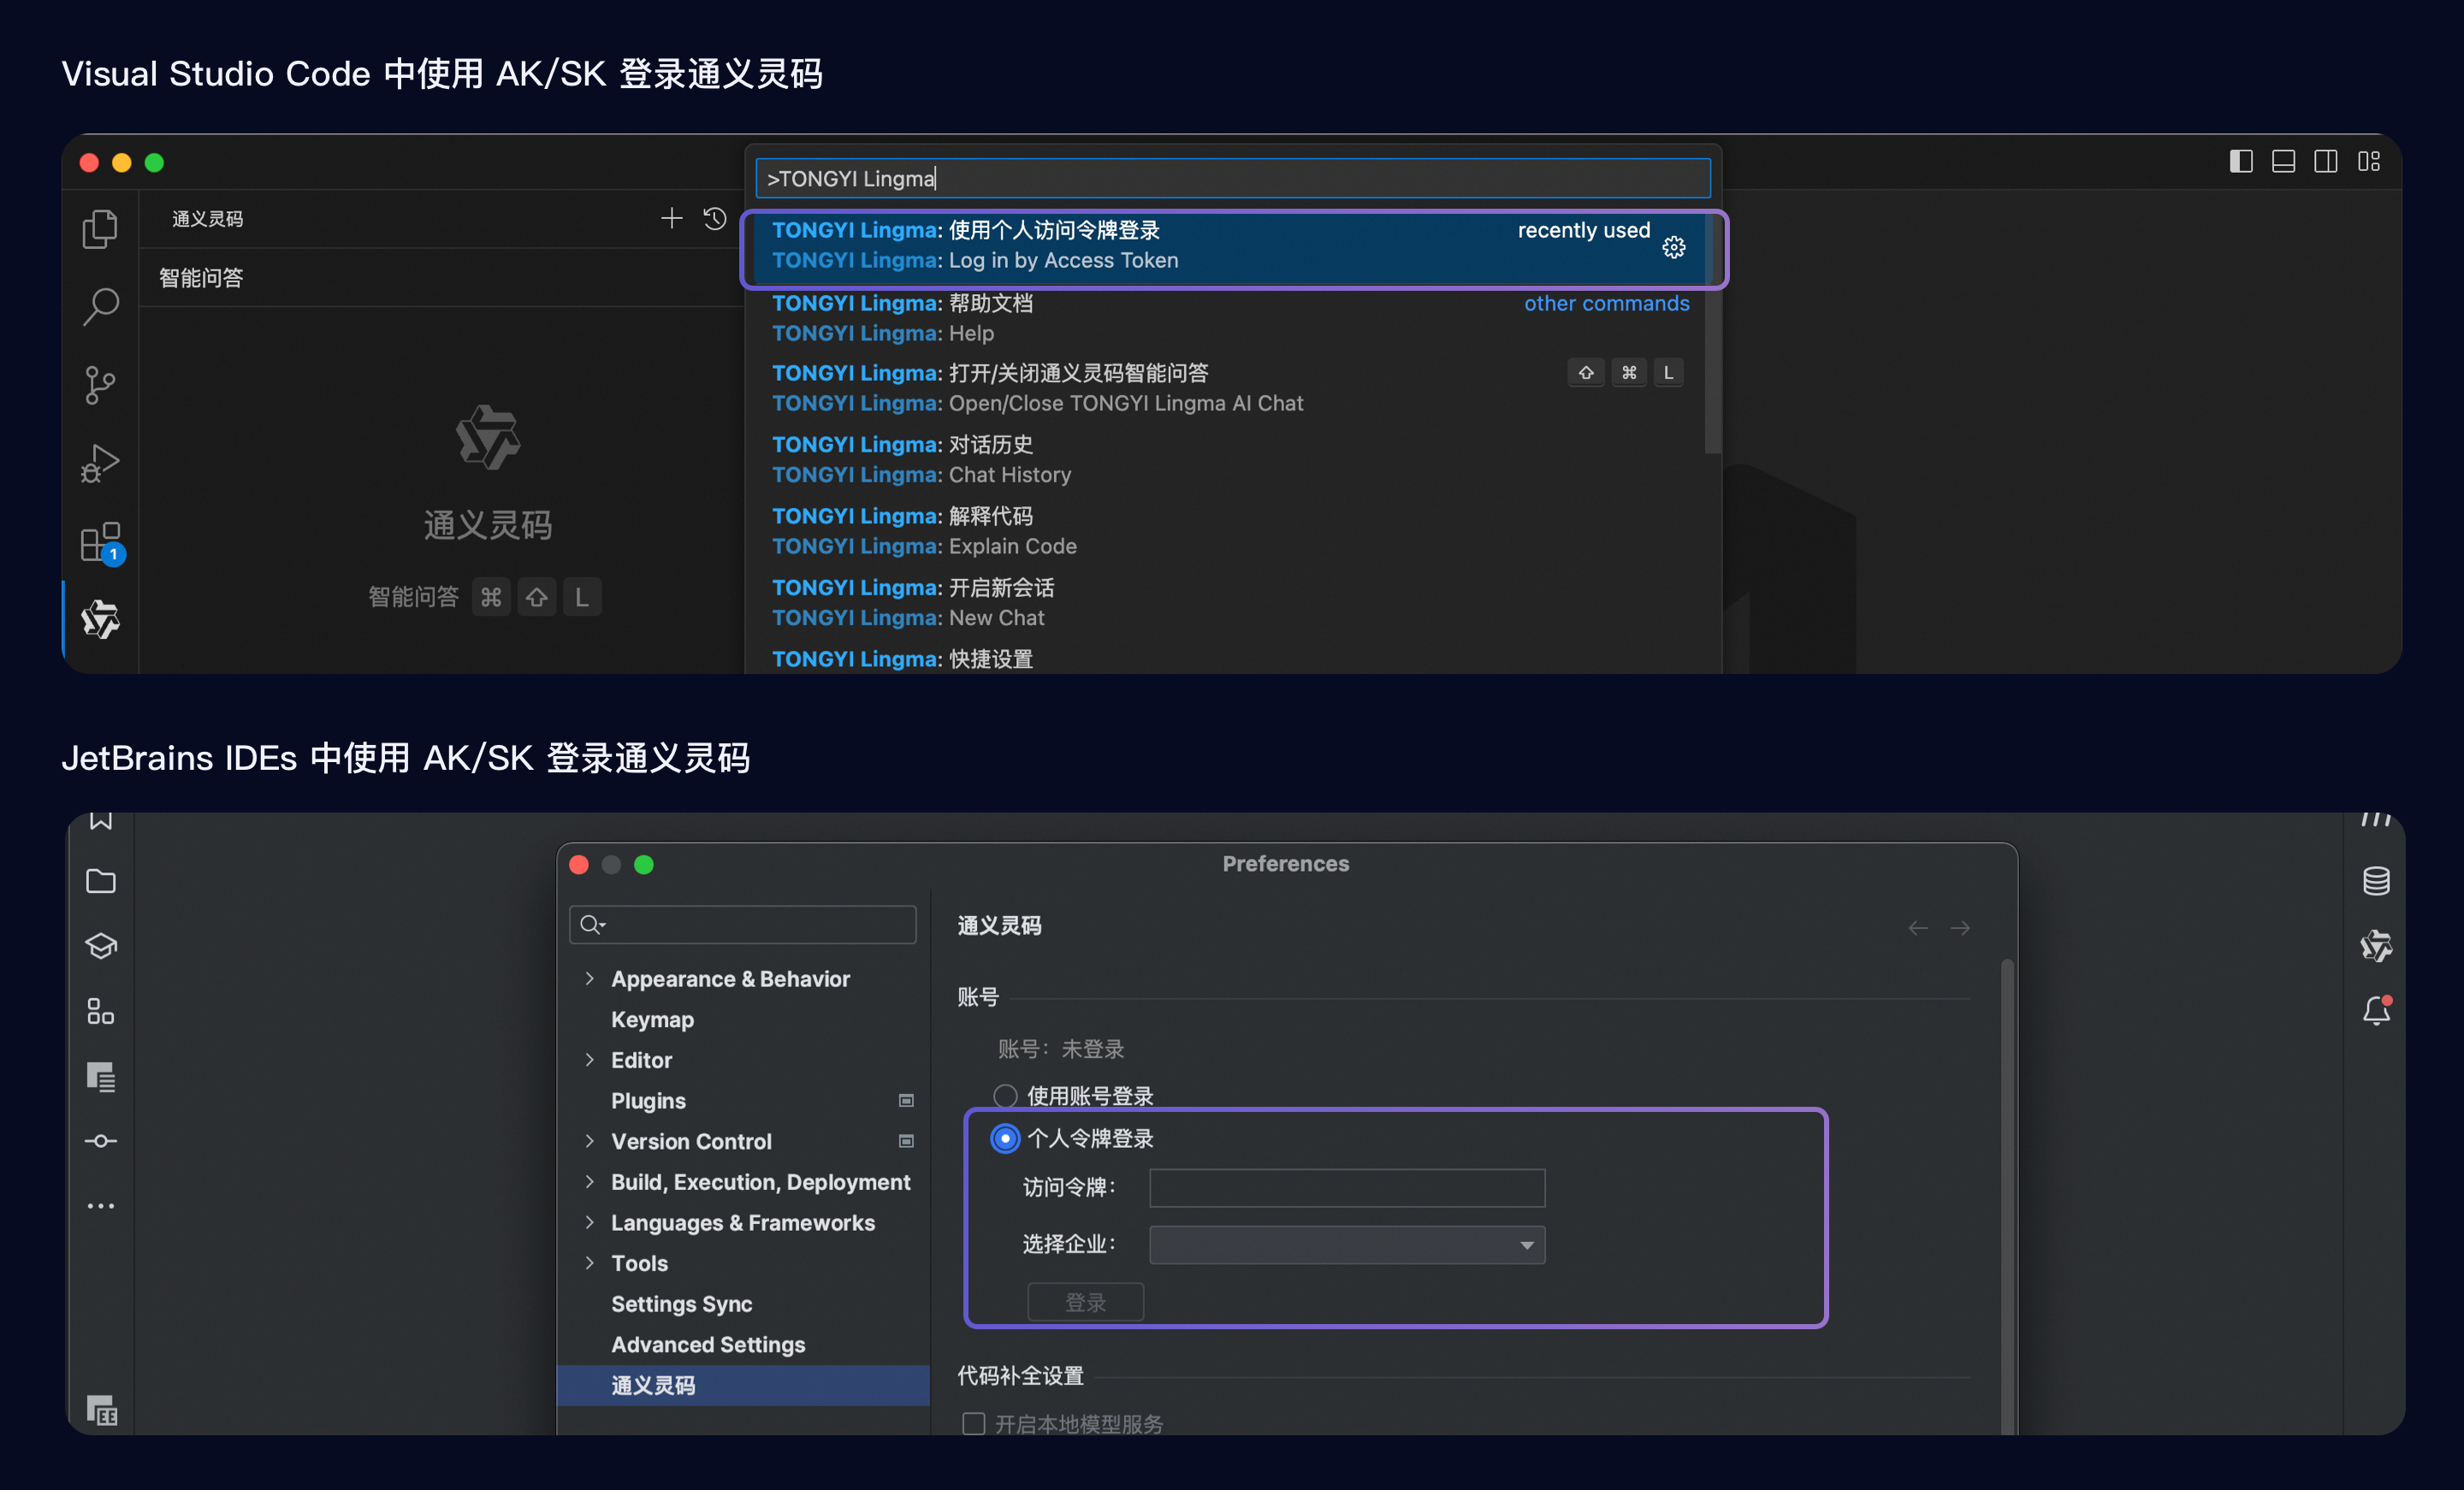This screenshot has width=2464, height=1490.
Task: Open Extensions icon with update badge
Action: pyautogui.click(x=101, y=543)
